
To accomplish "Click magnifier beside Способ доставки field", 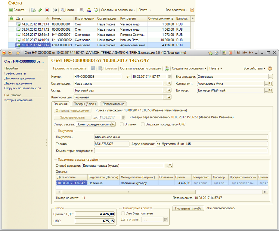I will [170, 165].
